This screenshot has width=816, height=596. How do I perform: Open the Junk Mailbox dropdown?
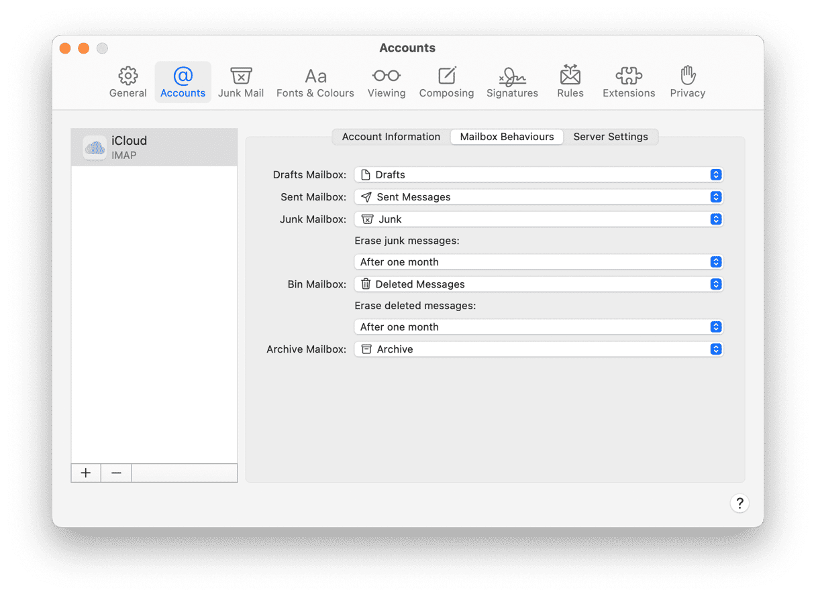tap(538, 219)
